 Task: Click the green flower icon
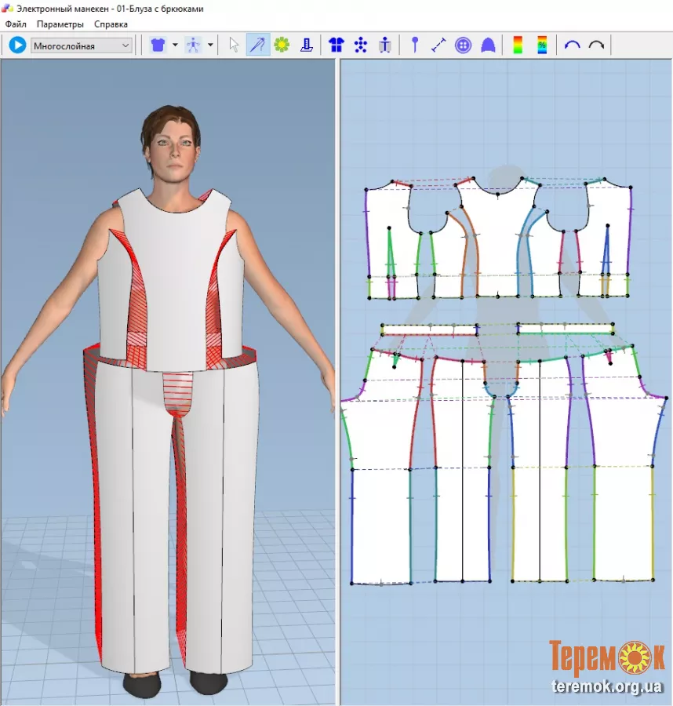(282, 45)
